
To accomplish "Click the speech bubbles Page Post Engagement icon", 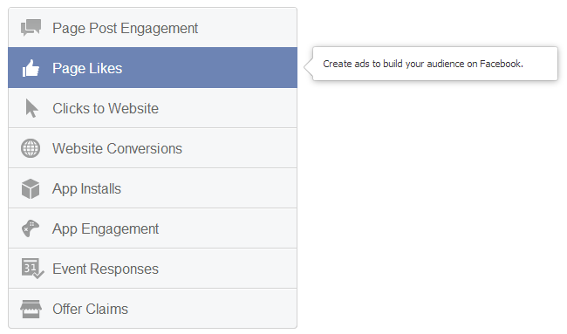I will [x=31, y=28].
